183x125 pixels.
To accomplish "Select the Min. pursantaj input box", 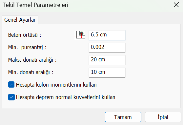I will [x=107, y=48].
